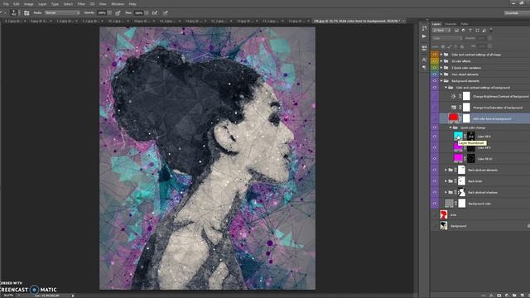The height and width of the screenshot is (298, 530).
Task: Expand the 10 color effects group
Action: 441,61
